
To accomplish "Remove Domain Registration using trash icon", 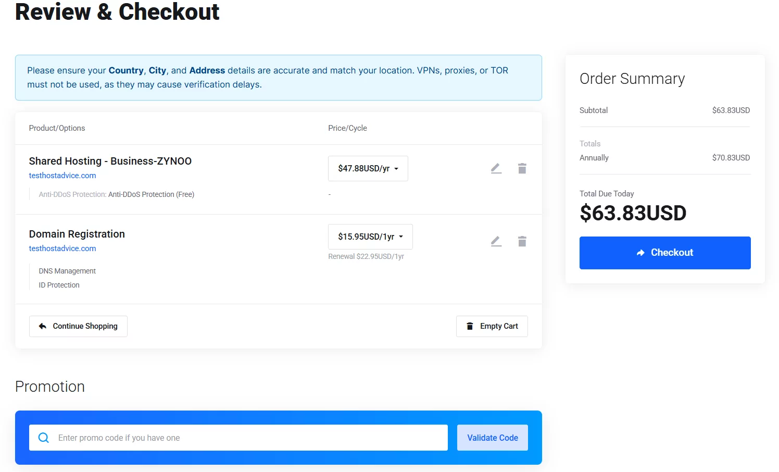I will coord(522,241).
